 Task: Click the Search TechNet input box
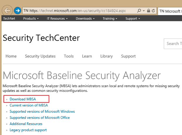173,44
